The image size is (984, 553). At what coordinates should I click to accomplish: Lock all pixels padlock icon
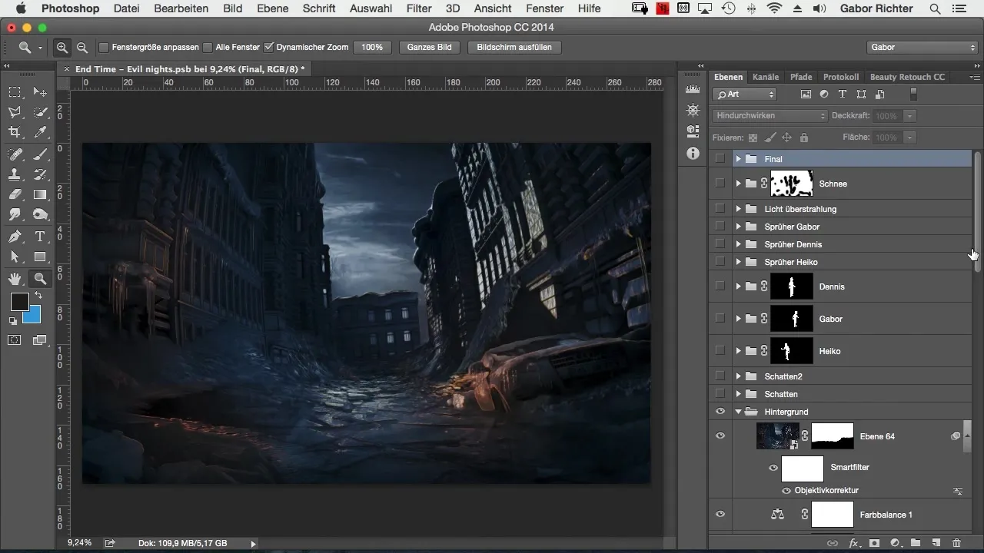click(803, 137)
